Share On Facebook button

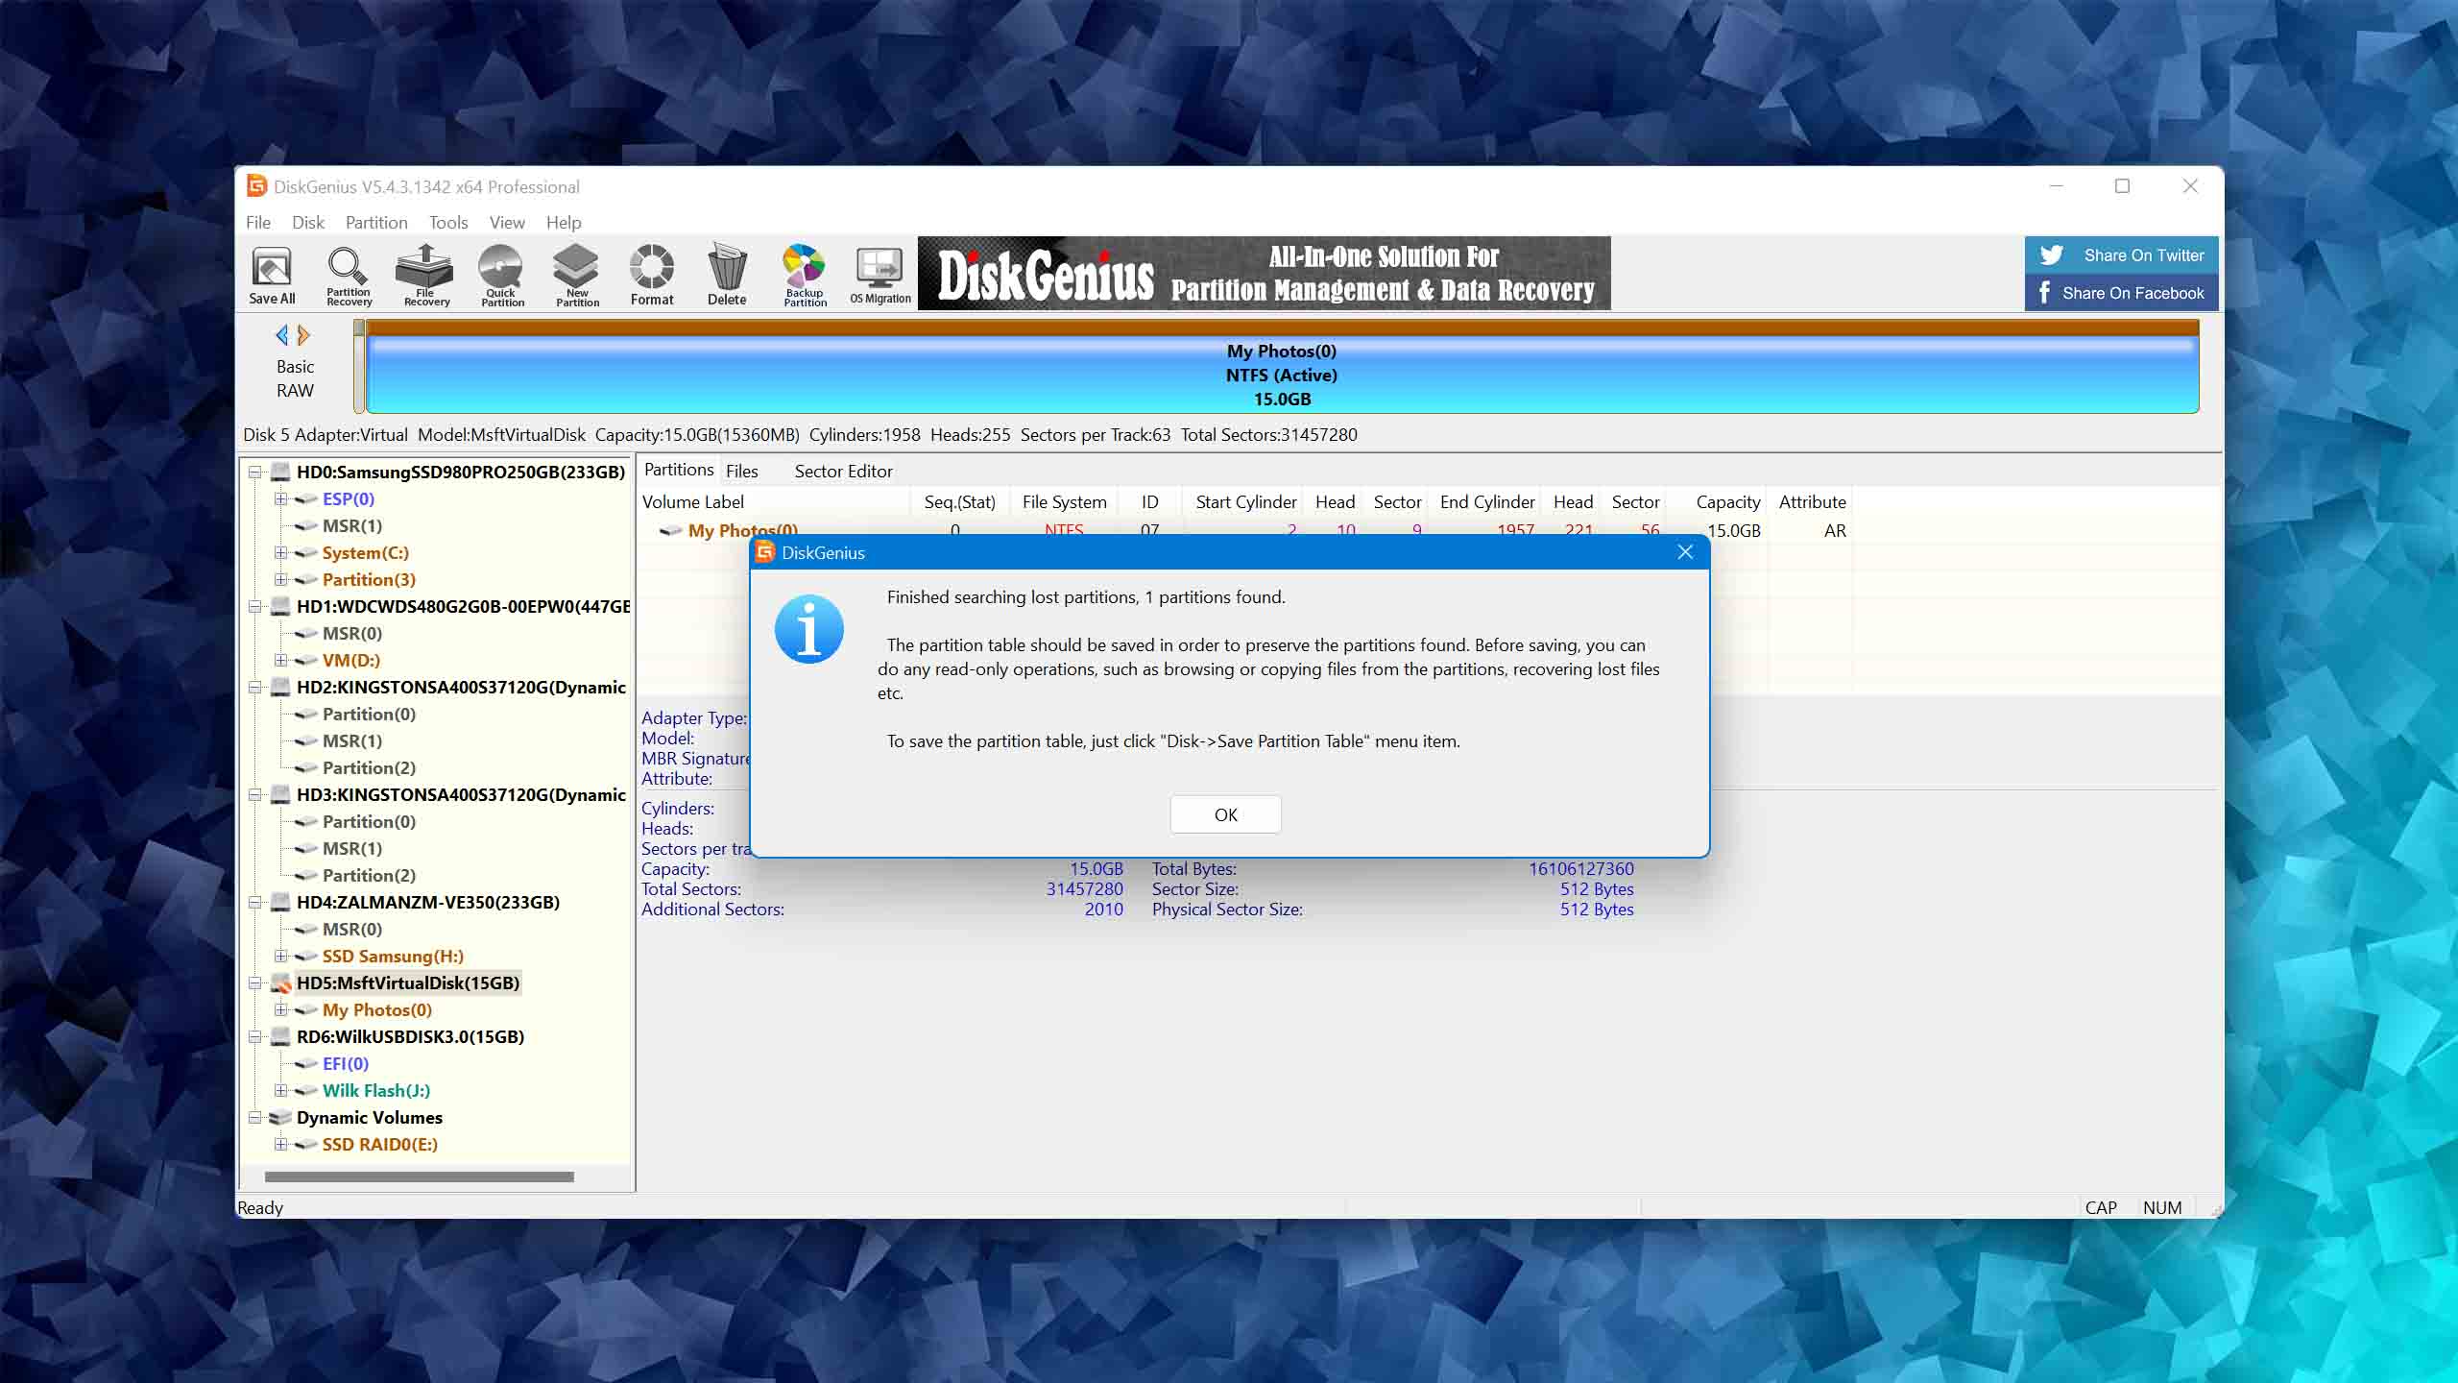coord(2122,293)
